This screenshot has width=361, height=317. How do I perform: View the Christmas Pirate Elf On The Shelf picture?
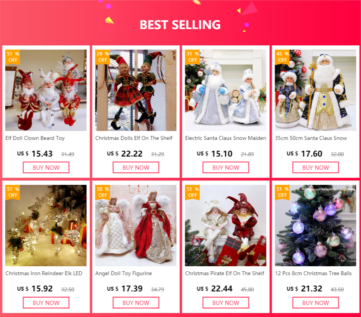point(225,226)
